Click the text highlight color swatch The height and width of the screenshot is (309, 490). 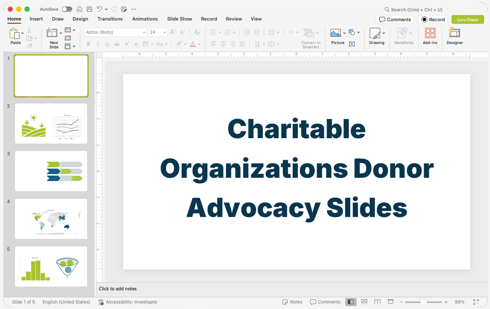point(179,44)
